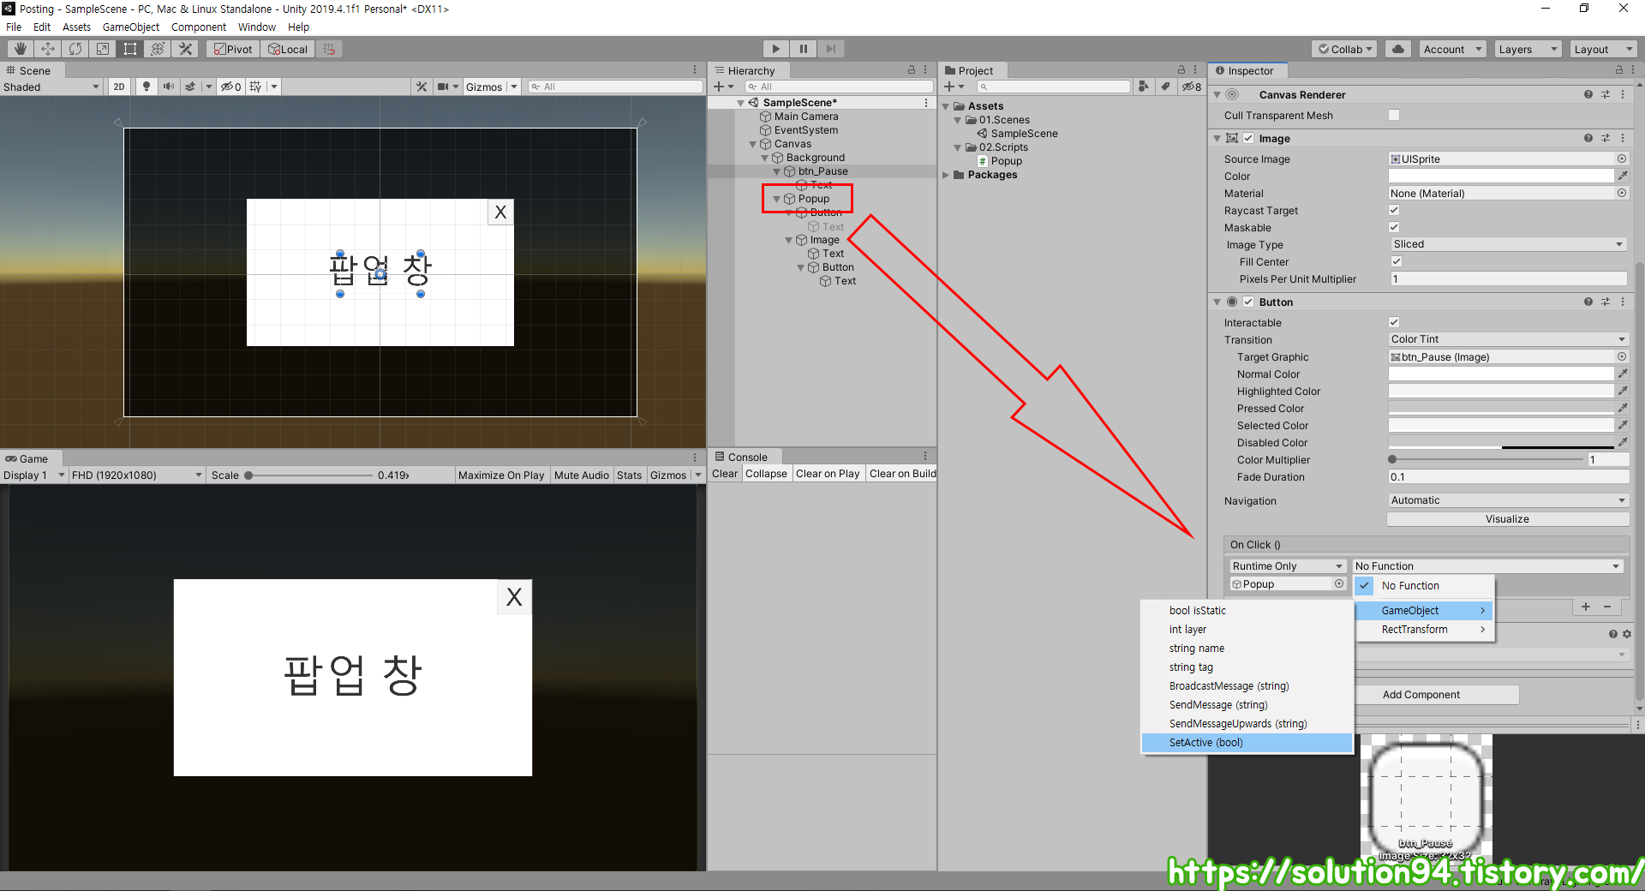
Task: Click the Color Multiplier slider
Action: point(1486,459)
